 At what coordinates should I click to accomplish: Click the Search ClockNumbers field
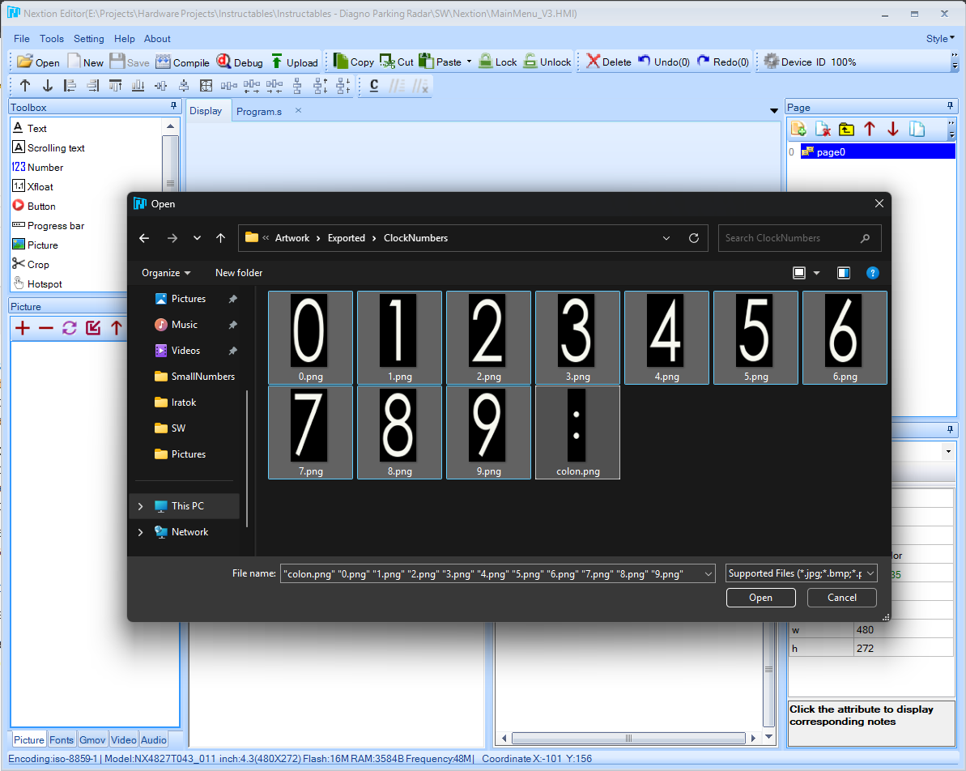[800, 238]
